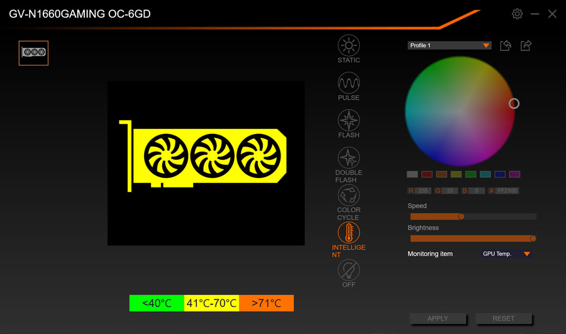
Task: Click the R value field
Action: 423,191
